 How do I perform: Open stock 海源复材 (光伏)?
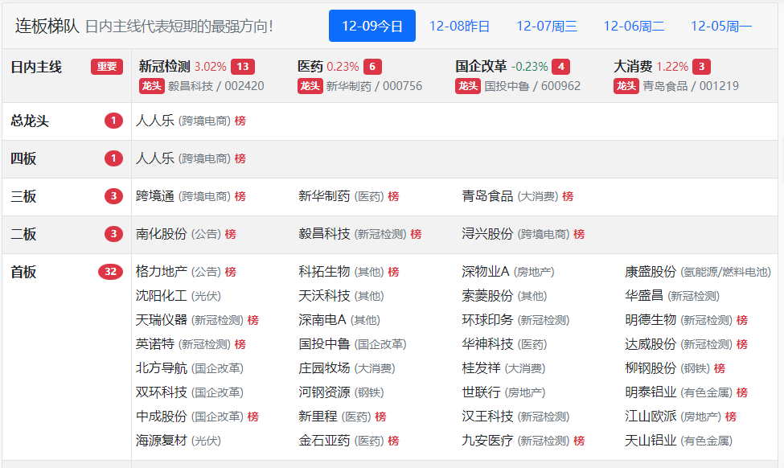click(x=161, y=440)
